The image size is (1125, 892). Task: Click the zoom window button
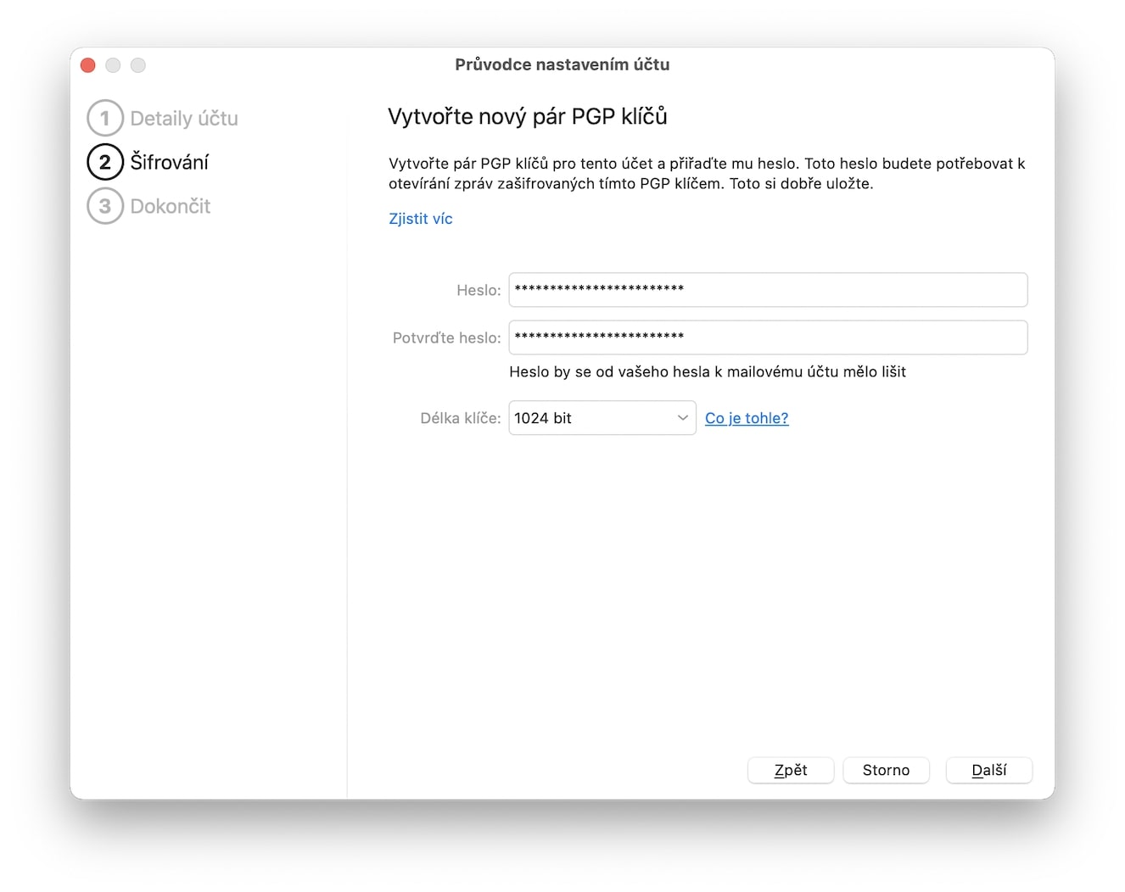click(138, 65)
